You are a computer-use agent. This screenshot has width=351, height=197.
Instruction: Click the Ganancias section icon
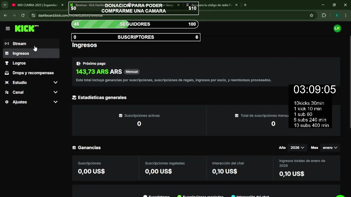coord(74,147)
